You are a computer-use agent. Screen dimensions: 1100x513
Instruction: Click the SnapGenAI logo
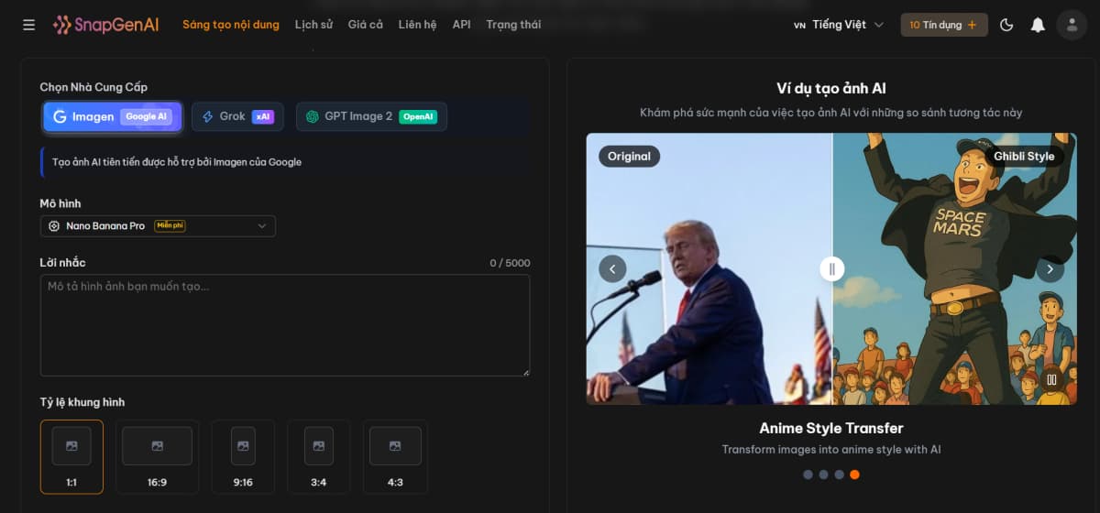(106, 25)
